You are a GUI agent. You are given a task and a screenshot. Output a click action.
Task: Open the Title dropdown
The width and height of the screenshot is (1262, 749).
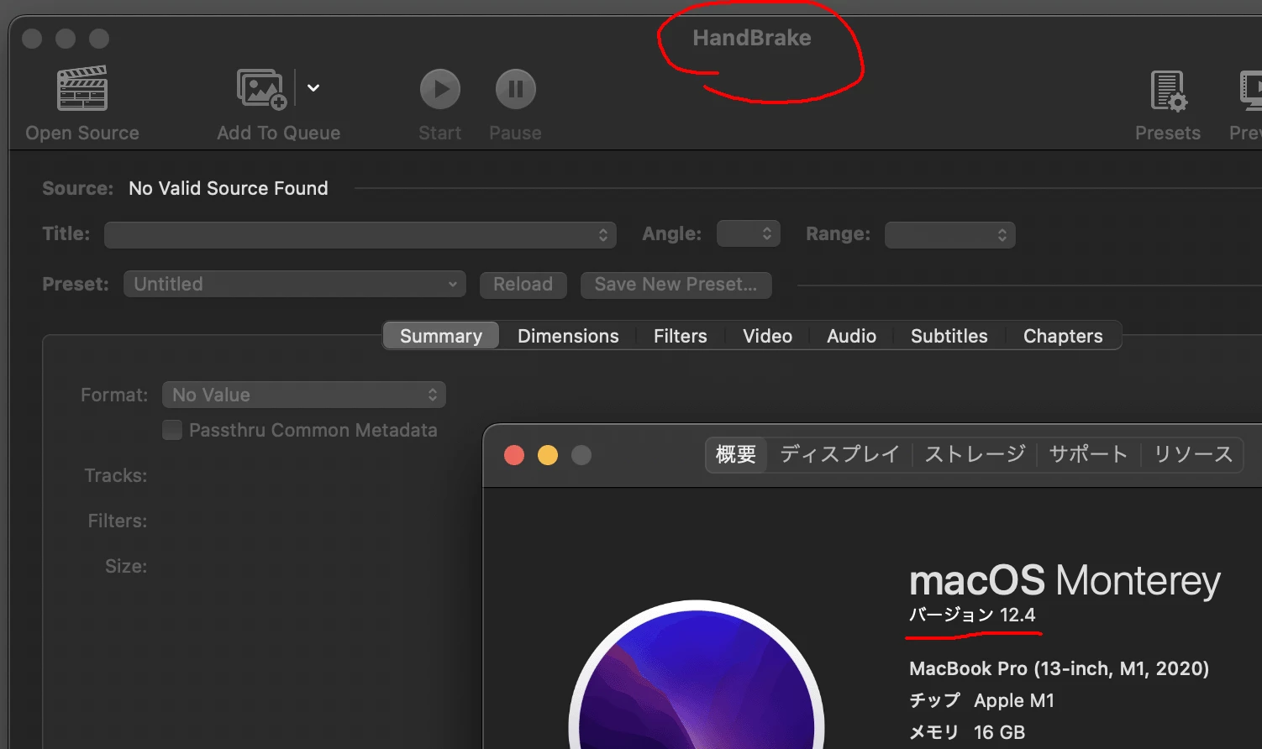(x=360, y=234)
